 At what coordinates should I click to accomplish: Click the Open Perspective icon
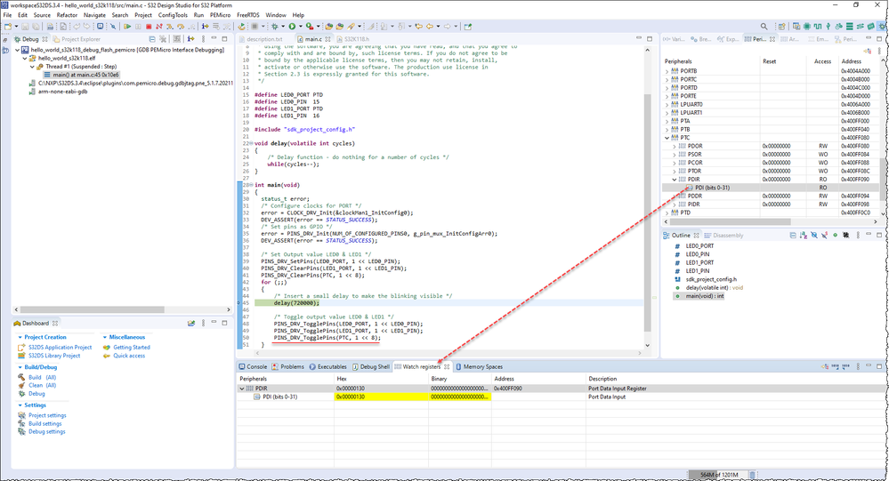point(782,26)
